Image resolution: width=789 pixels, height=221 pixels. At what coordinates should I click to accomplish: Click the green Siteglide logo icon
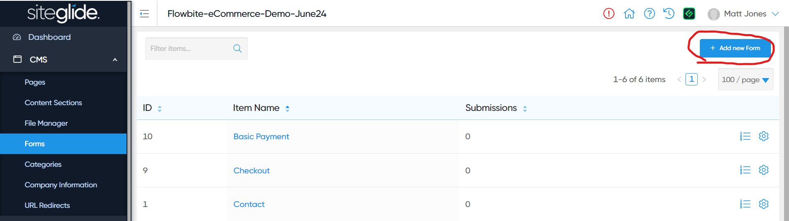click(689, 14)
